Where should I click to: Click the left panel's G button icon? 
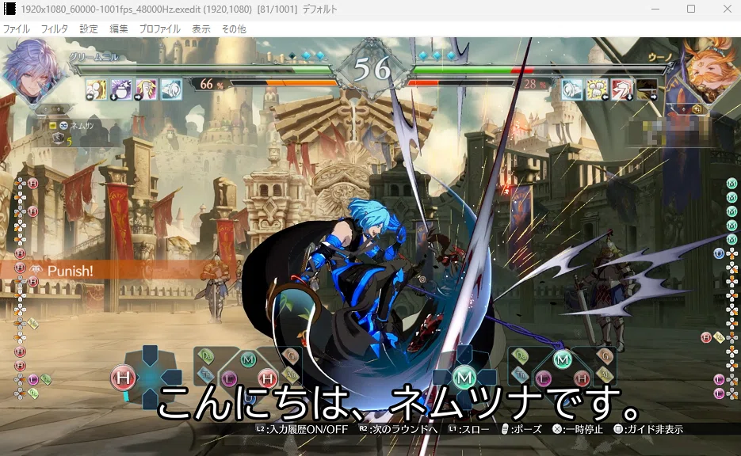[291, 355]
